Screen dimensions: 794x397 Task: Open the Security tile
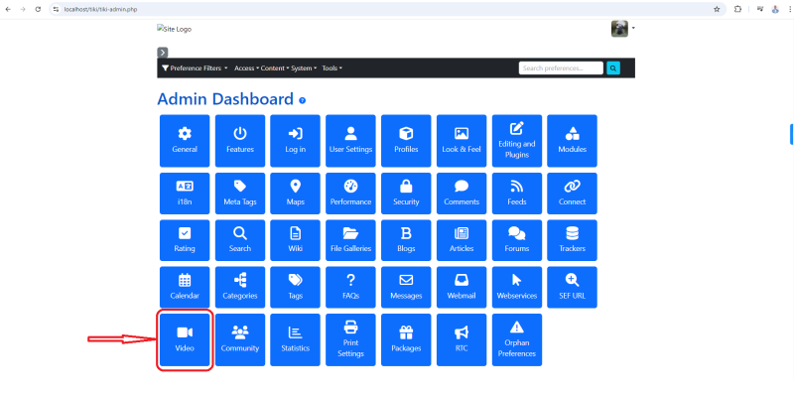tap(406, 194)
